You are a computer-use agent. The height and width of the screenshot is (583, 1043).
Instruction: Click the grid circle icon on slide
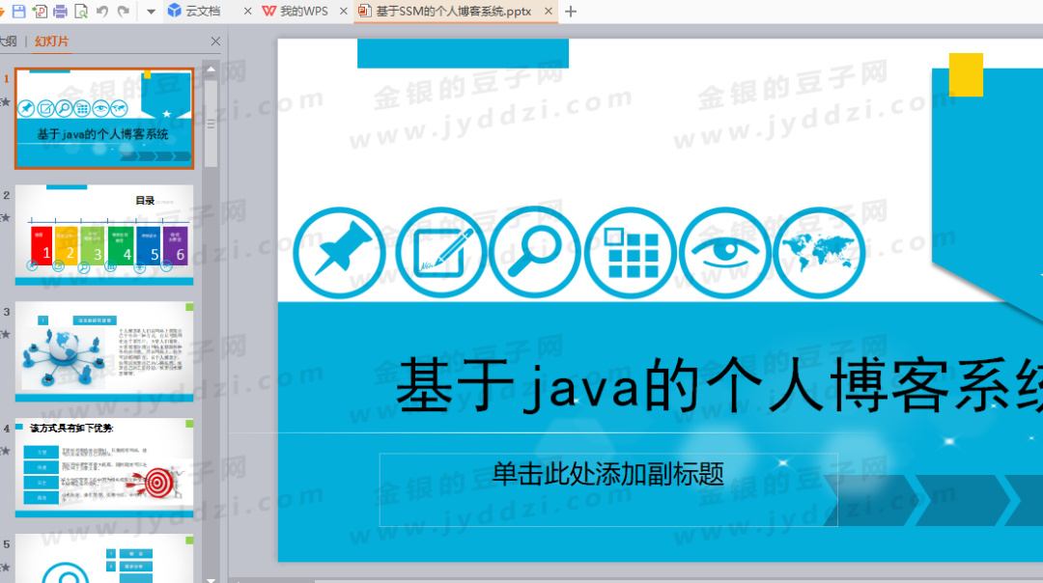point(630,253)
